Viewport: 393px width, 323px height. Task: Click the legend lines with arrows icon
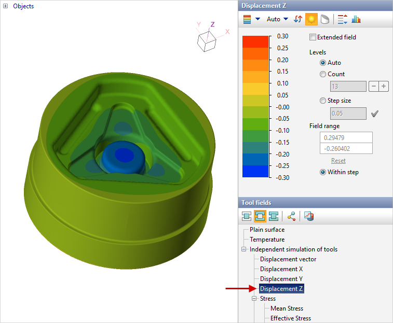point(342,20)
